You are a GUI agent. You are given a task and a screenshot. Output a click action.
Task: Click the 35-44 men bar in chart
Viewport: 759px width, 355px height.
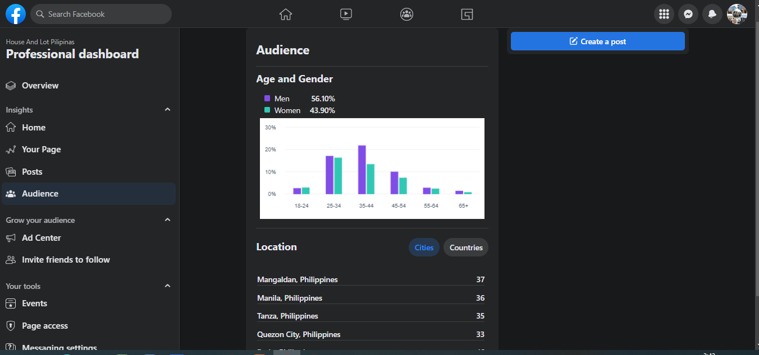[362, 170]
